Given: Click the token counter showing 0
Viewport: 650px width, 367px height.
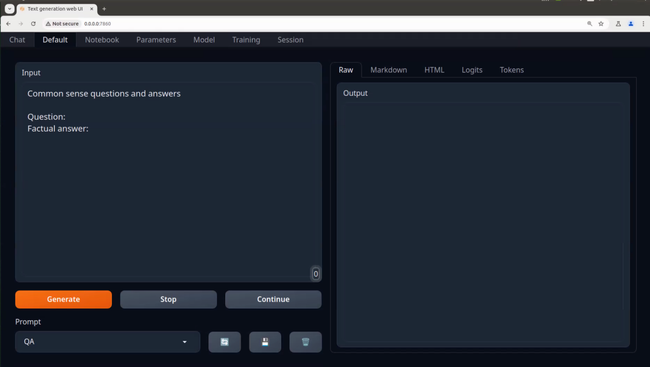Looking at the screenshot, I should coord(316,274).
